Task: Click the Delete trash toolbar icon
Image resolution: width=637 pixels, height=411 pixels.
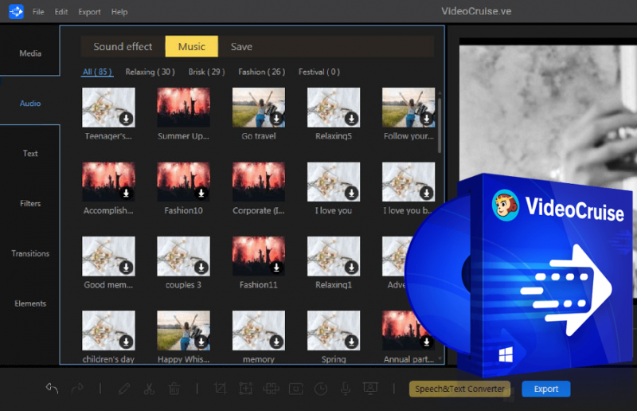Action: click(x=174, y=389)
